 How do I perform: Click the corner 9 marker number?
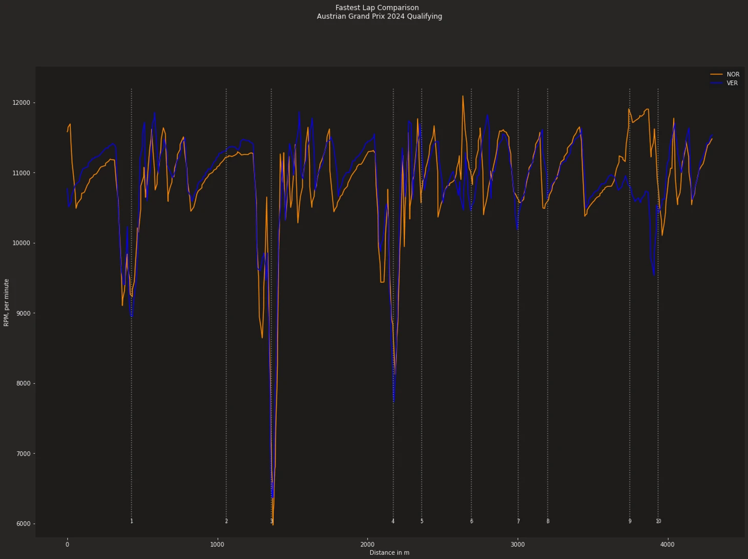click(630, 521)
